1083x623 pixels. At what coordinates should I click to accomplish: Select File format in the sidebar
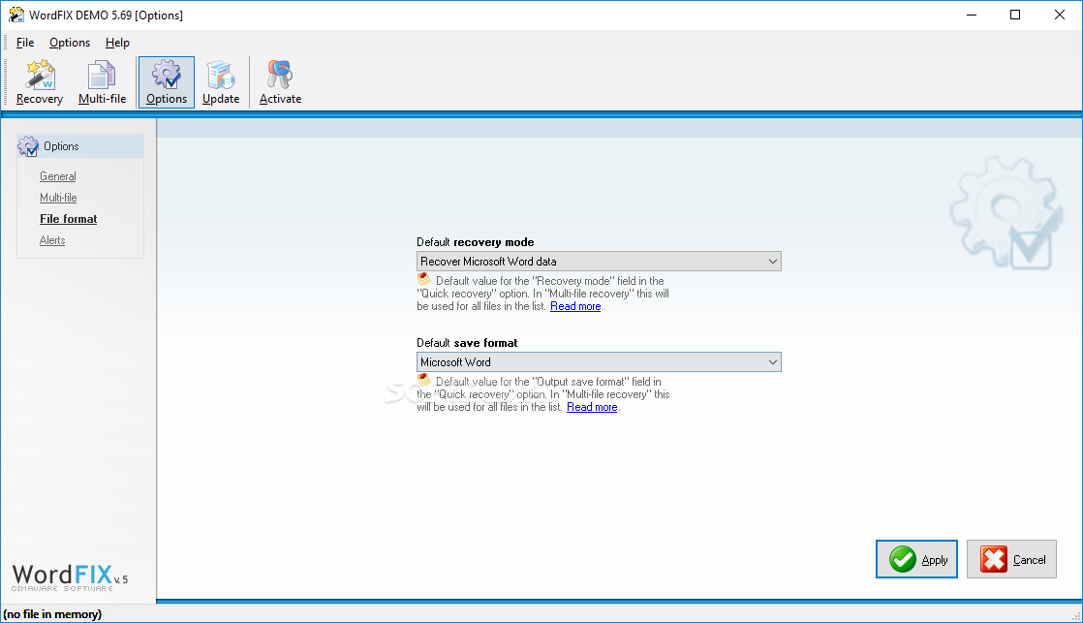[x=69, y=219]
